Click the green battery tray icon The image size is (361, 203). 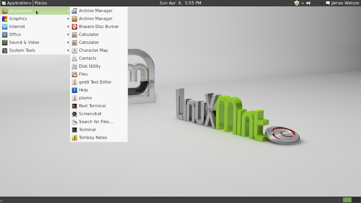coord(303,3)
